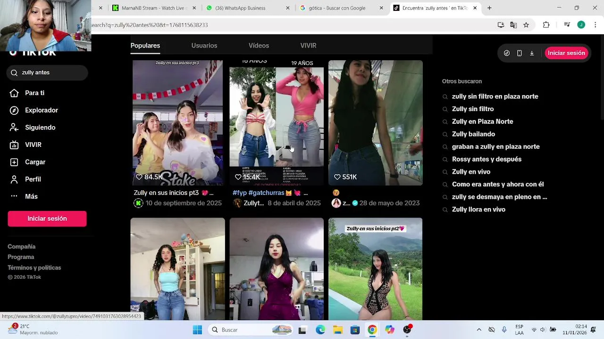The width and height of the screenshot is (604, 339).
Task: Open the 18 años 19 años comparison video
Action: [277, 123]
